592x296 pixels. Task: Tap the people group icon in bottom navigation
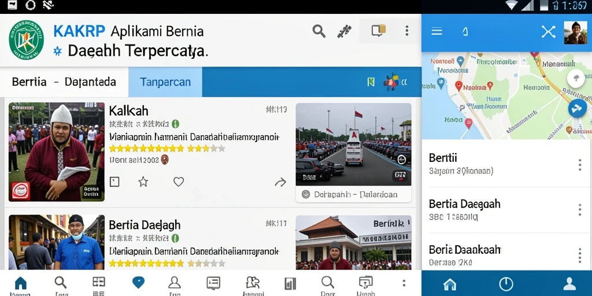[x=253, y=283]
